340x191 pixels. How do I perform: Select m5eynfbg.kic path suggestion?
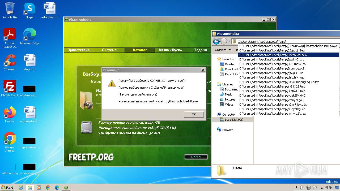tap(289, 109)
